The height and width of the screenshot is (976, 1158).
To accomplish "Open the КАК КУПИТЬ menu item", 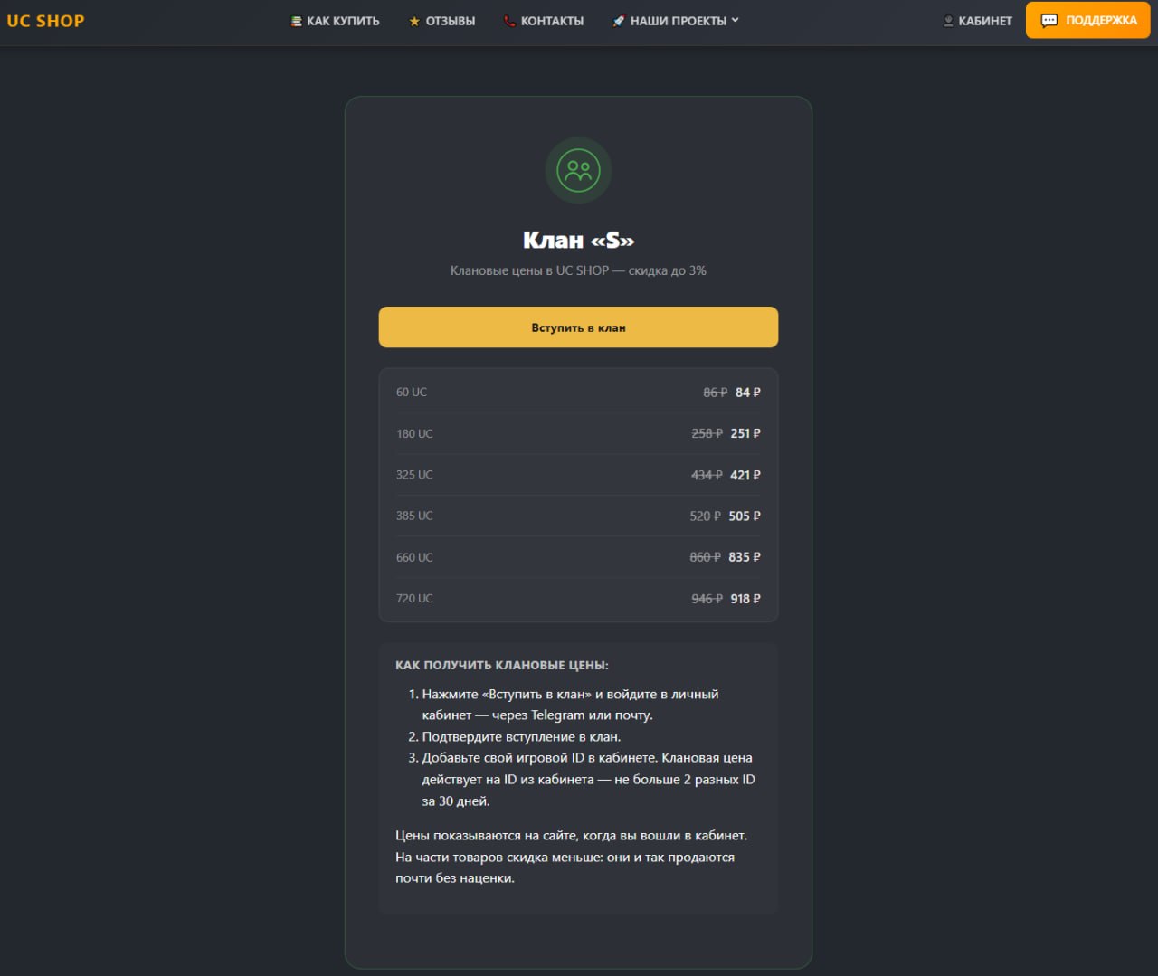I will click(x=335, y=21).
